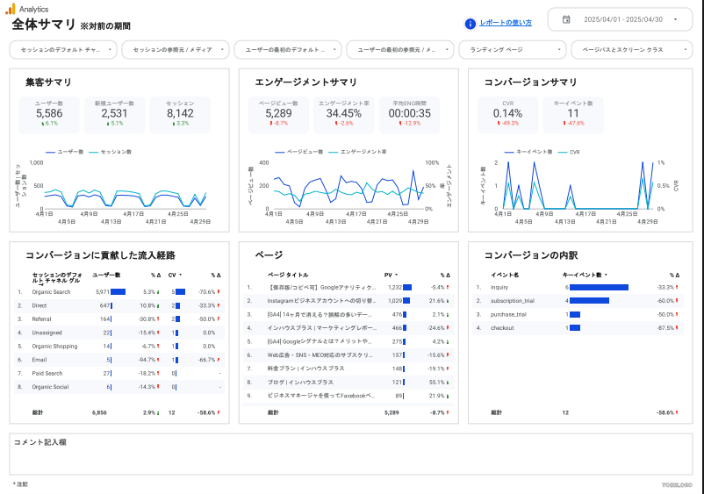This screenshot has height=494, width=704.
Task: Click the キーイベント数 11 scorecard
Action: point(573,115)
